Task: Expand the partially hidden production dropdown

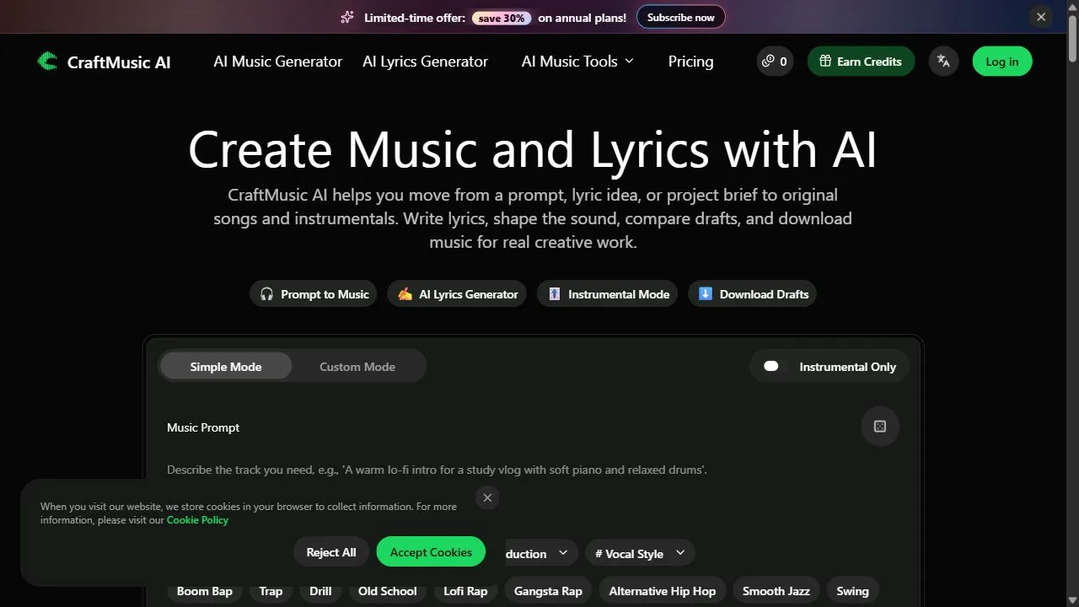Action: tap(540, 554)
